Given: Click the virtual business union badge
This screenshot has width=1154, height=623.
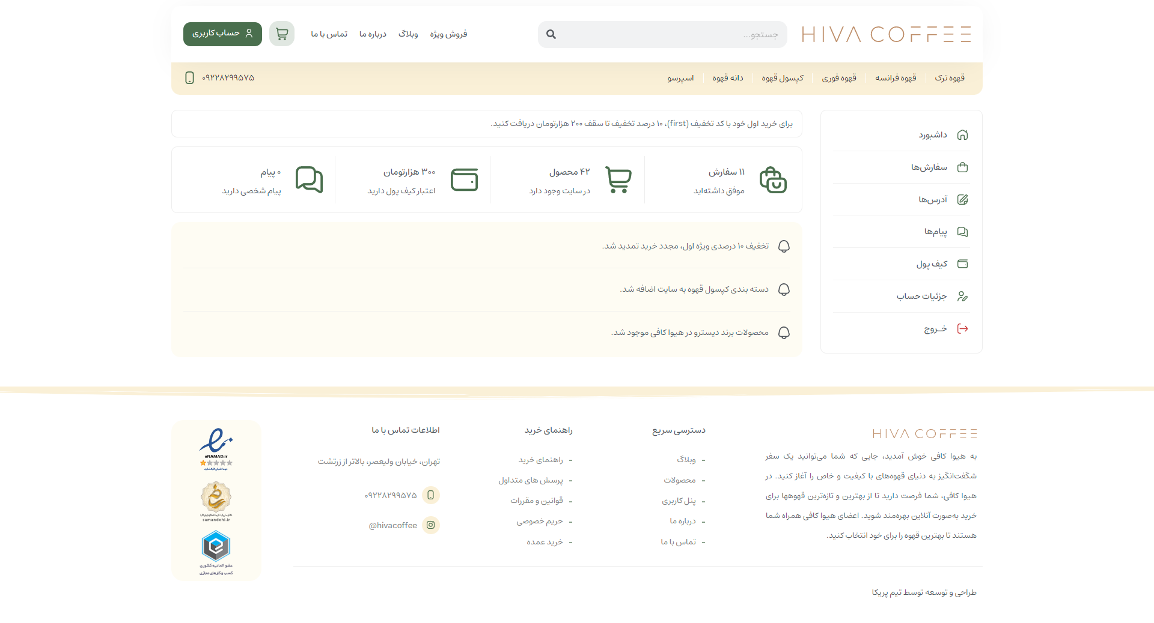Looking at the screenshot, I should 216,553.
